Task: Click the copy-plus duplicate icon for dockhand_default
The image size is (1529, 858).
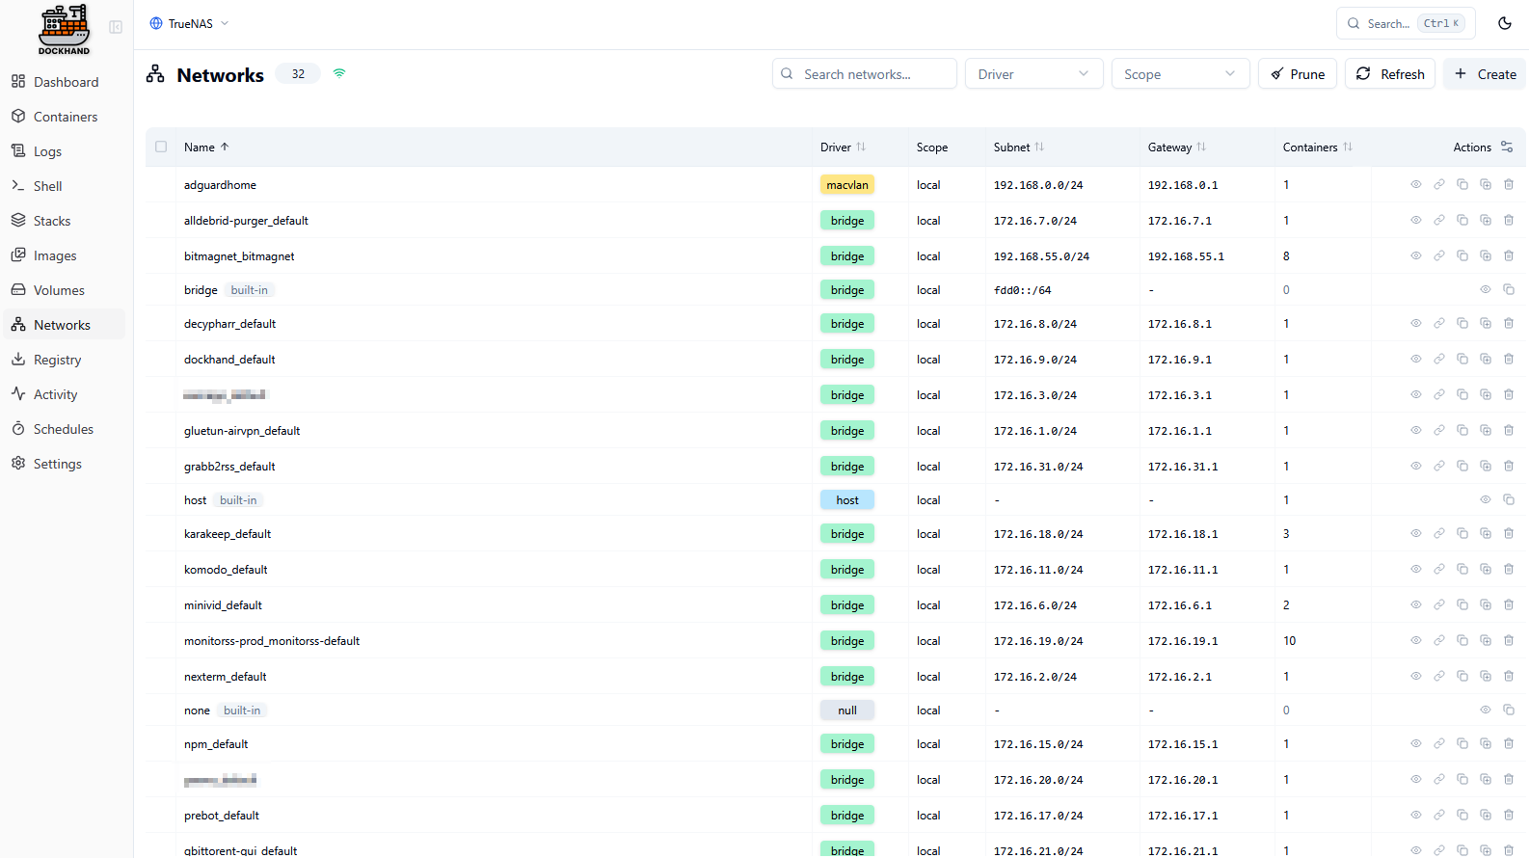Action: pos(1486,359)
